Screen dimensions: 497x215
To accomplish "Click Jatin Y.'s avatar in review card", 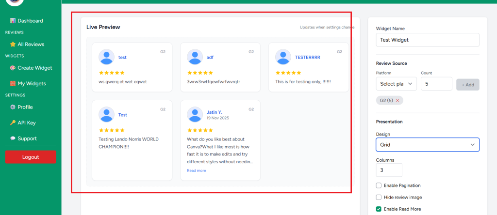I will pyautogui.click(x=195, y=114).
